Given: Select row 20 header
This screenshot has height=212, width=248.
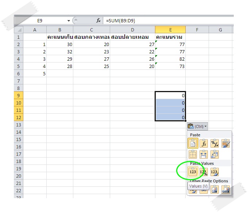Looking at the screenshot, I should (x=19, y=176).
